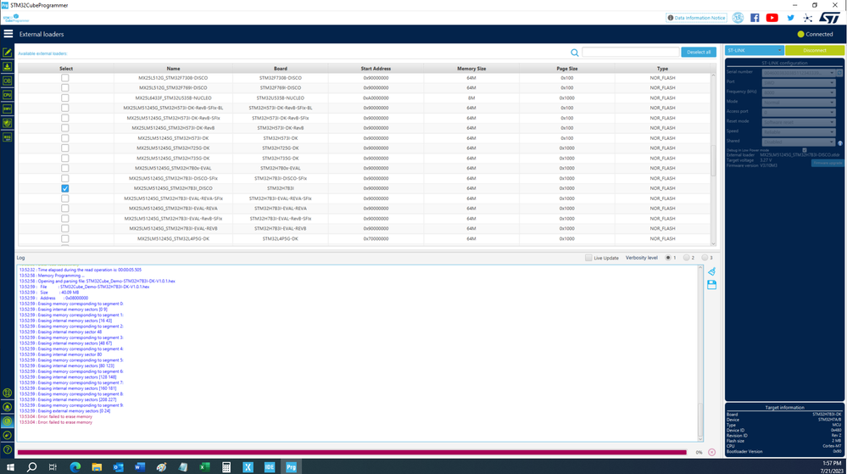Open Calculator from the taskbar
The image size is (847, 474).
coord(226,467)
